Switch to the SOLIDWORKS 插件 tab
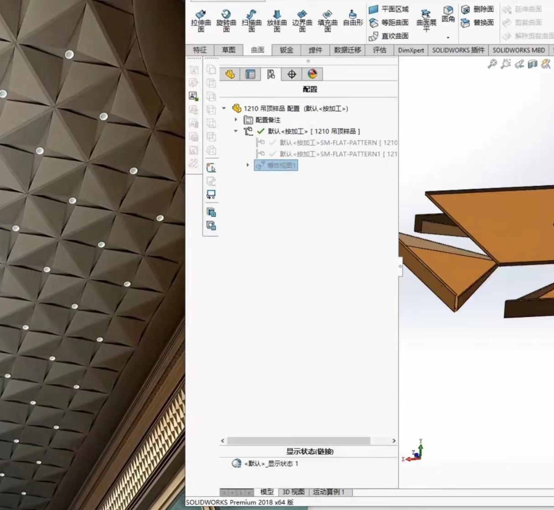The width and height of the screenshot is (554, 510). (x=458, y=50)
